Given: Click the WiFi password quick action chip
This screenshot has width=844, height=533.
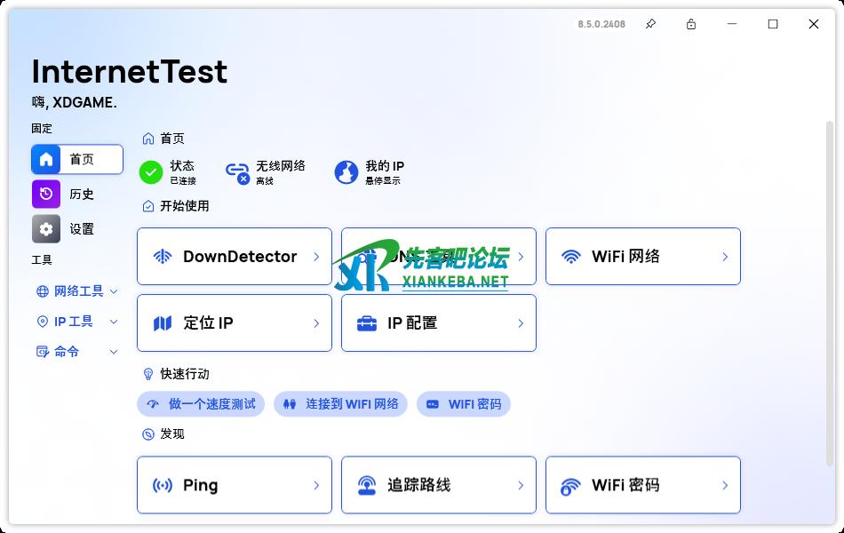Looking at the screenshot, I should pos(464,404).
